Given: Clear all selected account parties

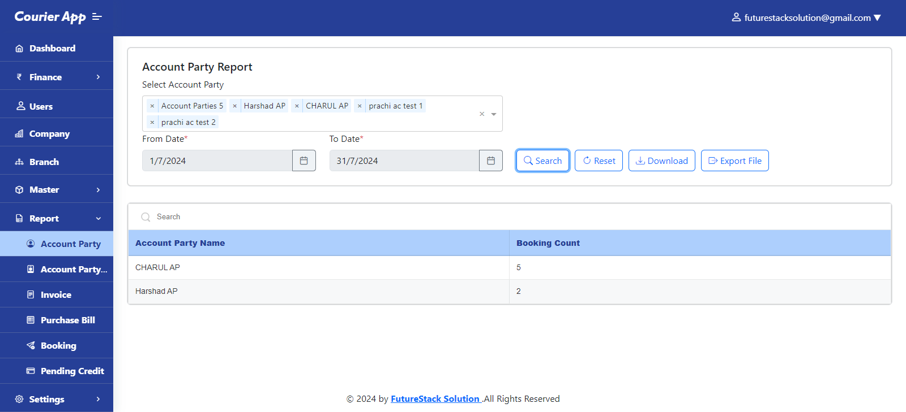Looking at the screenshot, I should click(x=482, y=114).
